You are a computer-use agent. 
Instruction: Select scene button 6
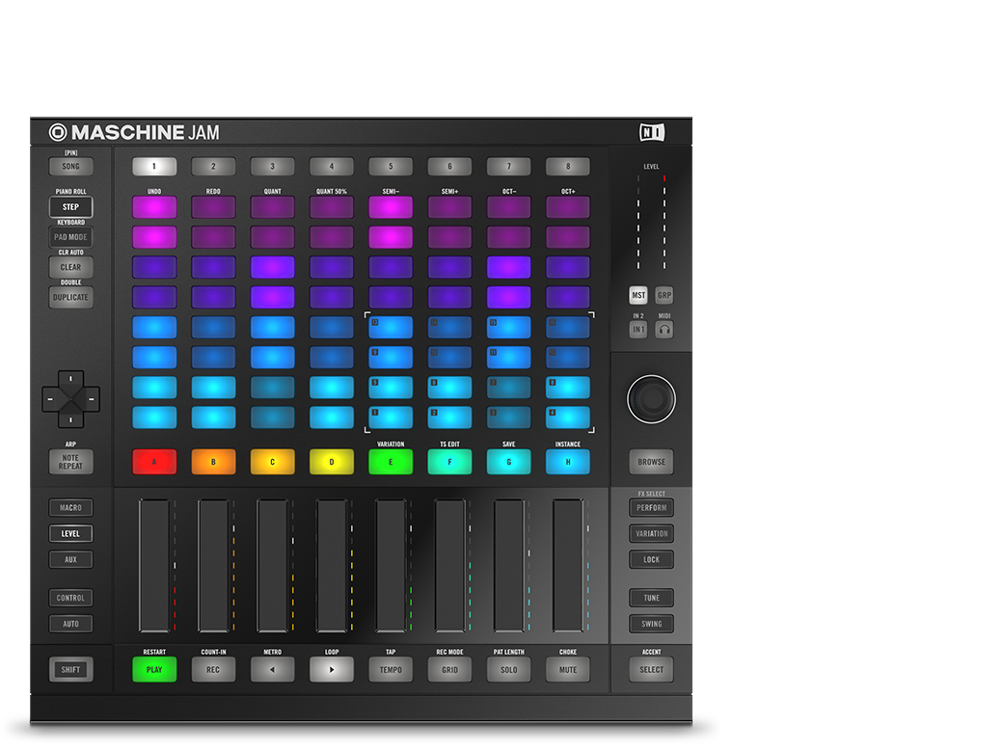449,166
